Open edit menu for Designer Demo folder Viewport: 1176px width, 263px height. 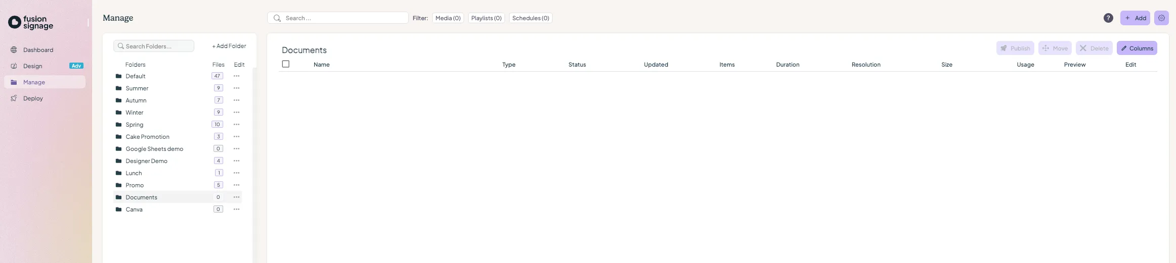click(x=236, y=161)
